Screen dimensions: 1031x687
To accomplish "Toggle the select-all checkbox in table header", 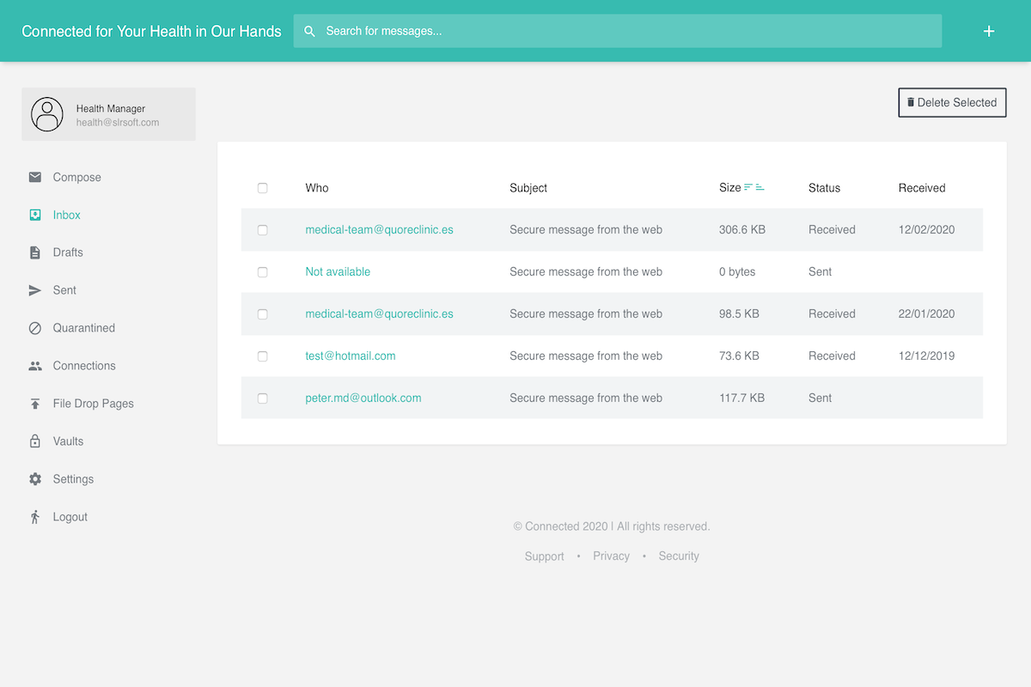I will pyautogui.click(x=263, y=188).
